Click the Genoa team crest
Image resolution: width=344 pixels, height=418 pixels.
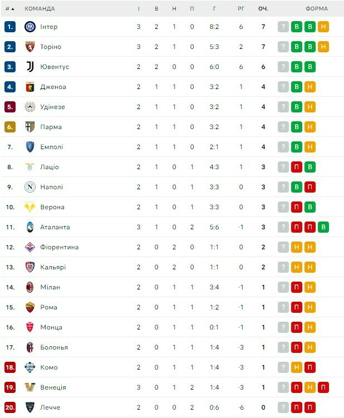click(30, 87)
